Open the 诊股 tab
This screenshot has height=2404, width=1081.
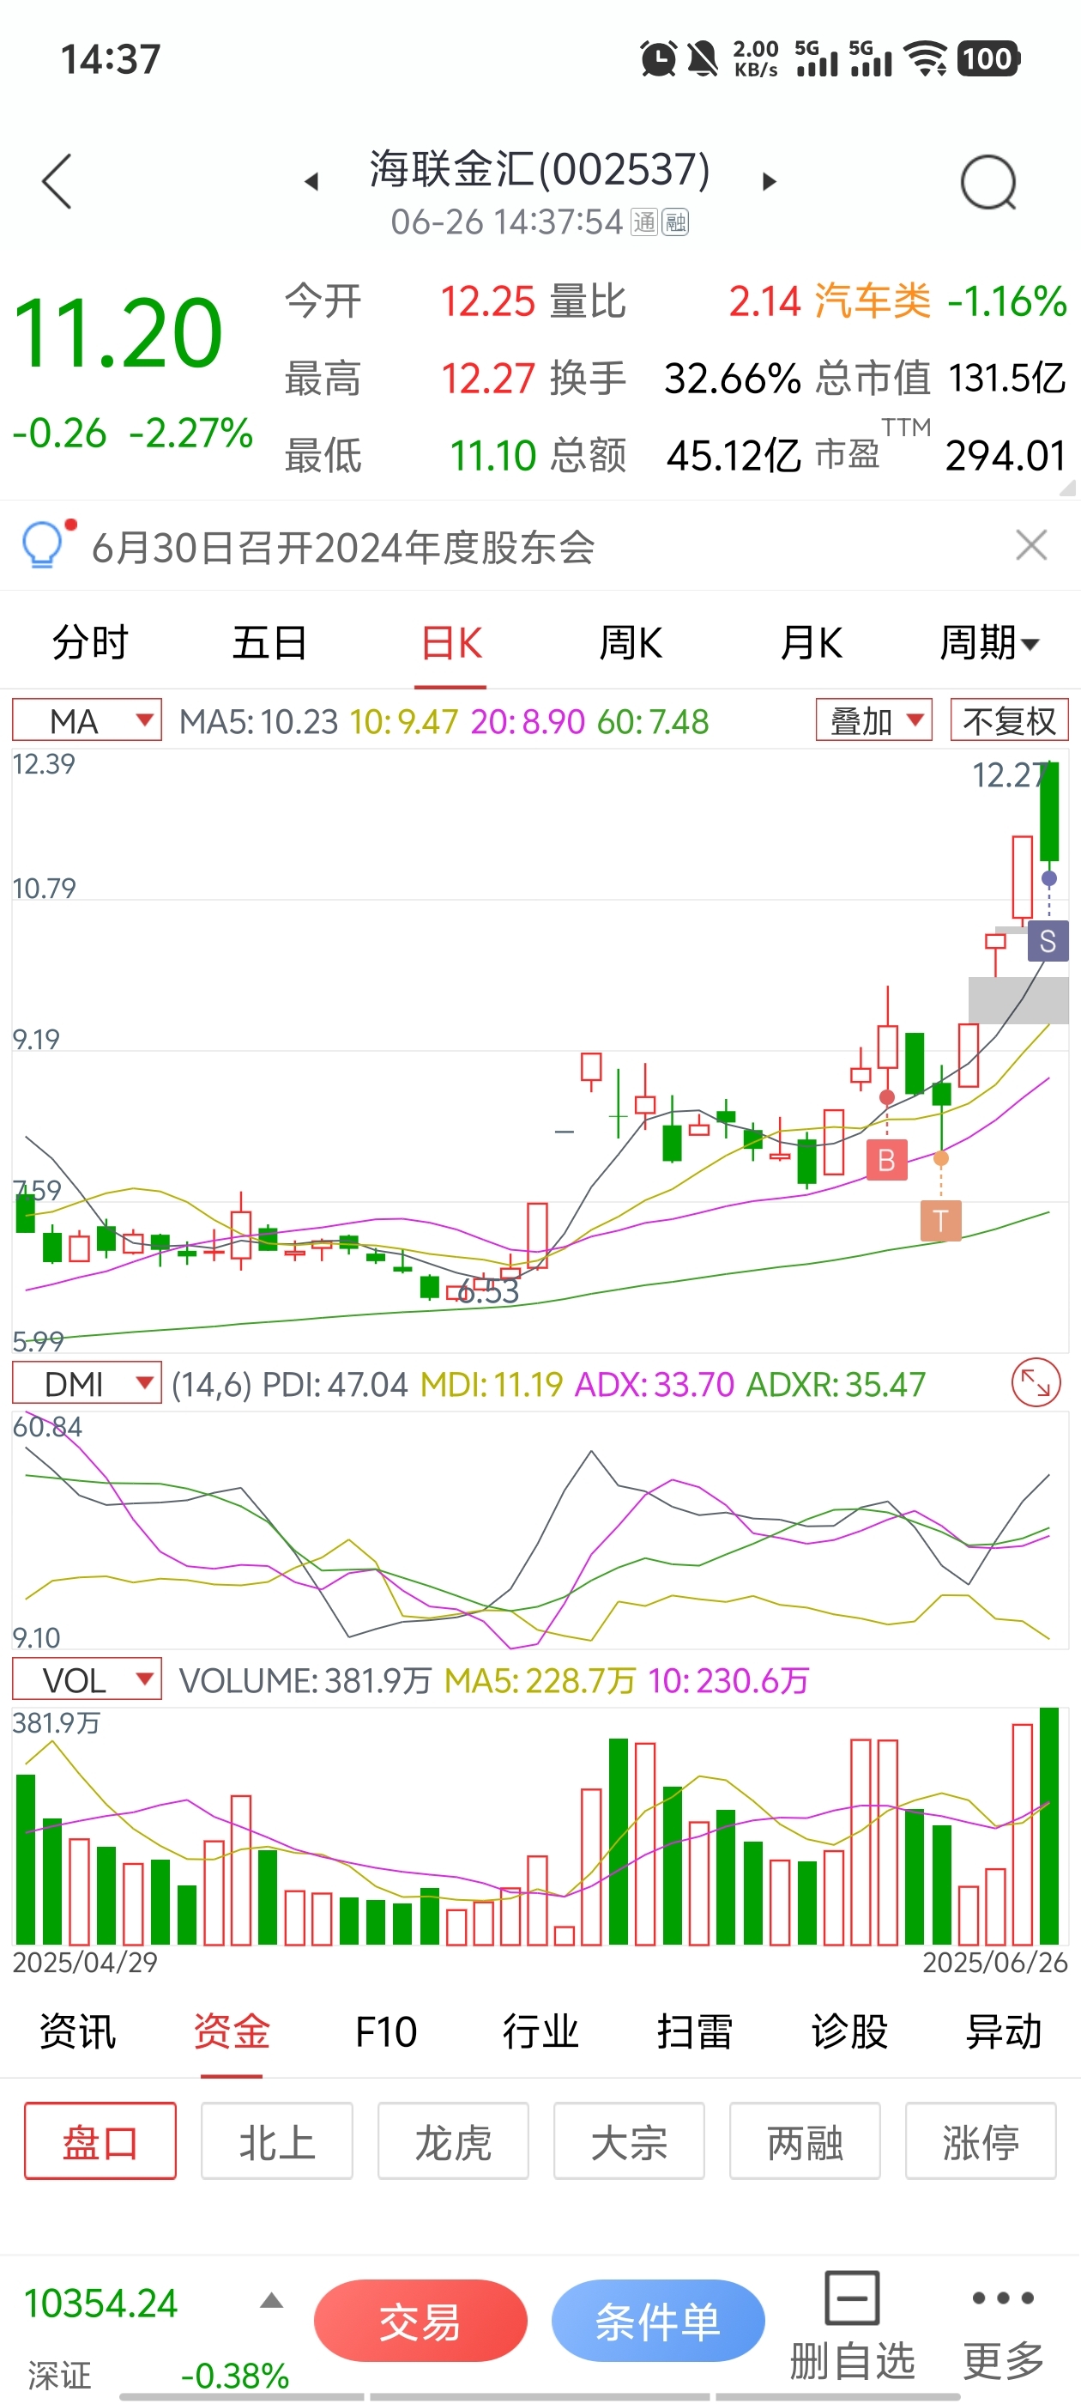click(x=848, y=2031)
